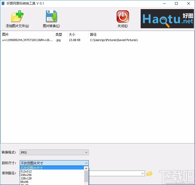Image resolution: width=195 pixels, height=185 pixels.
Task: Click the red power Close icon
Action: click(123, 17)
